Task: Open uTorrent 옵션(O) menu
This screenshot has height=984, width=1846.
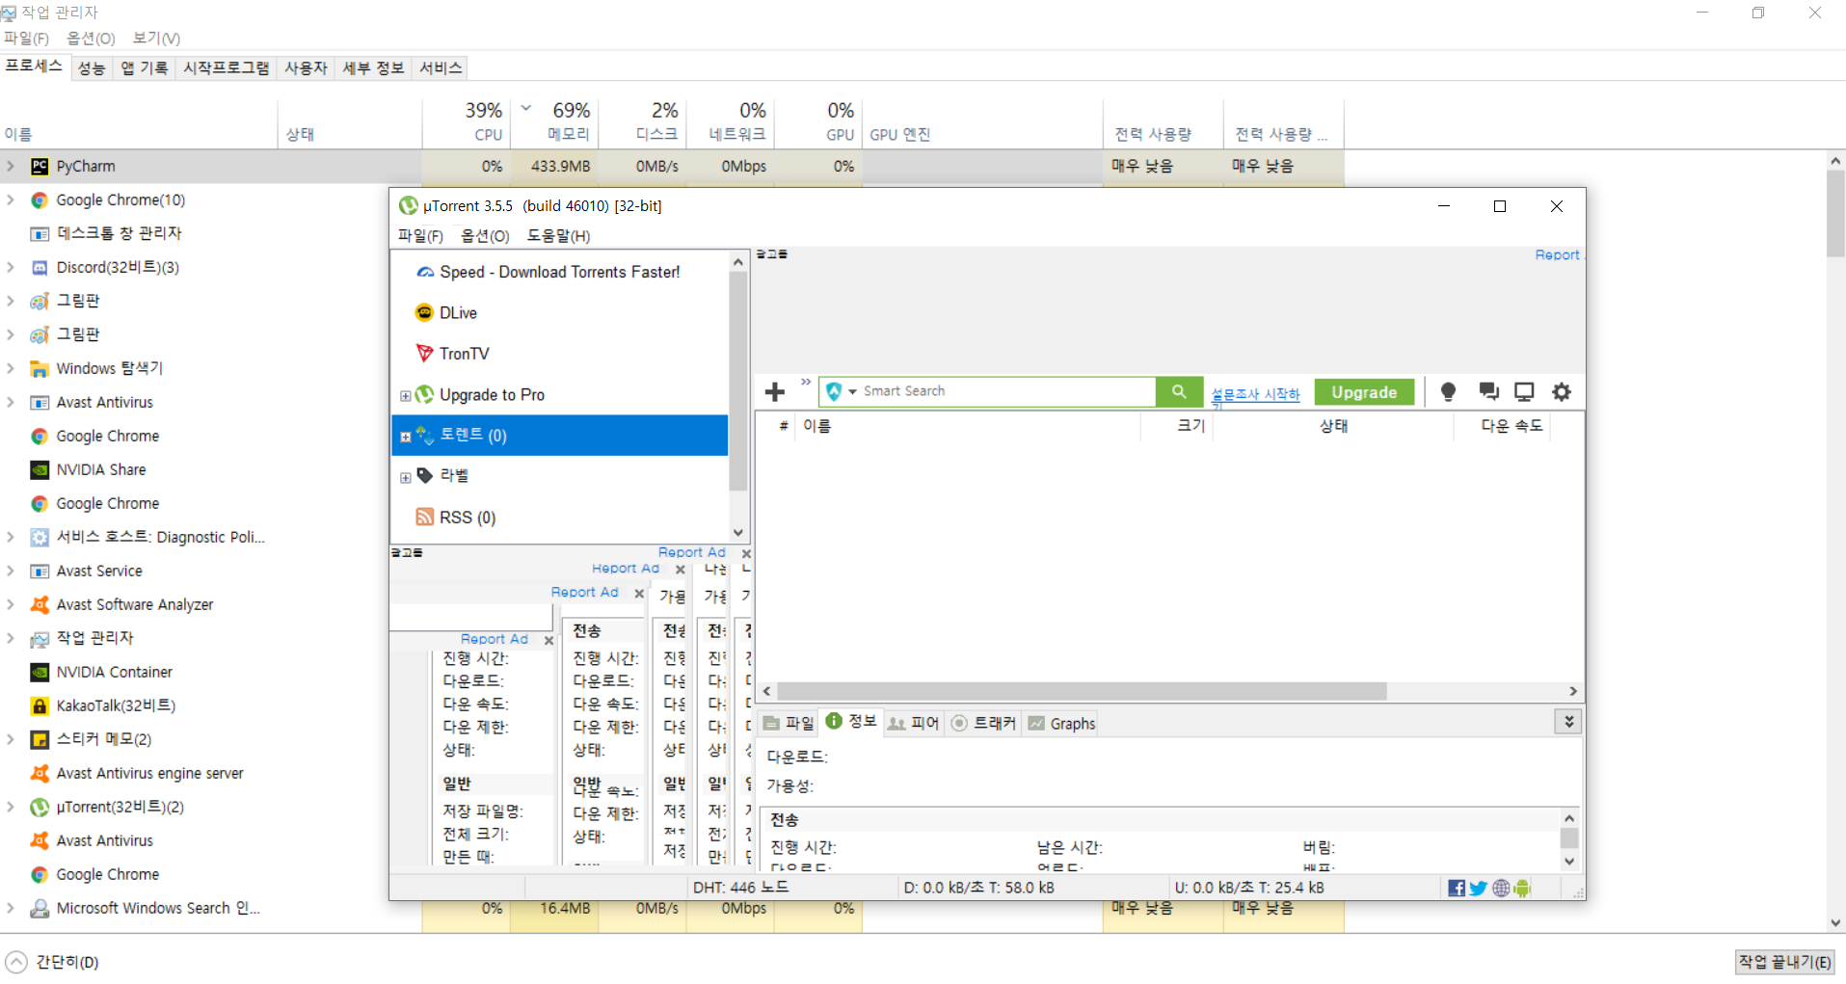Action: [x=485, y=236]
